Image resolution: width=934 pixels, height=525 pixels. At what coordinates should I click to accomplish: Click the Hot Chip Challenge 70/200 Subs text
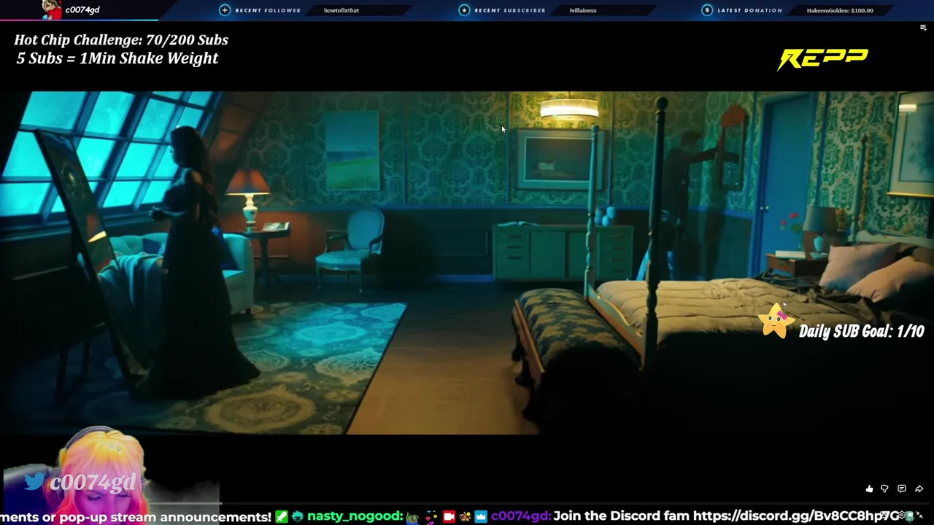121,40
